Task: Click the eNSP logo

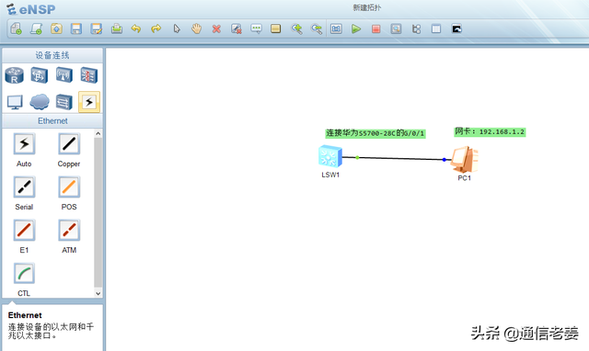Action: (30, 9)
